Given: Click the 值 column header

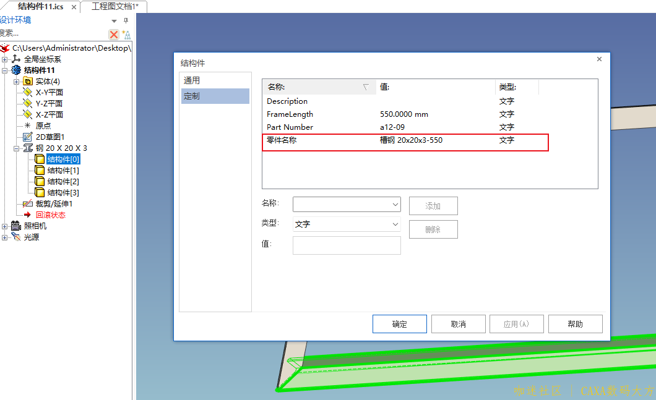Looking at the screenshot, I should pyautogui.click(x=436, y=87).
